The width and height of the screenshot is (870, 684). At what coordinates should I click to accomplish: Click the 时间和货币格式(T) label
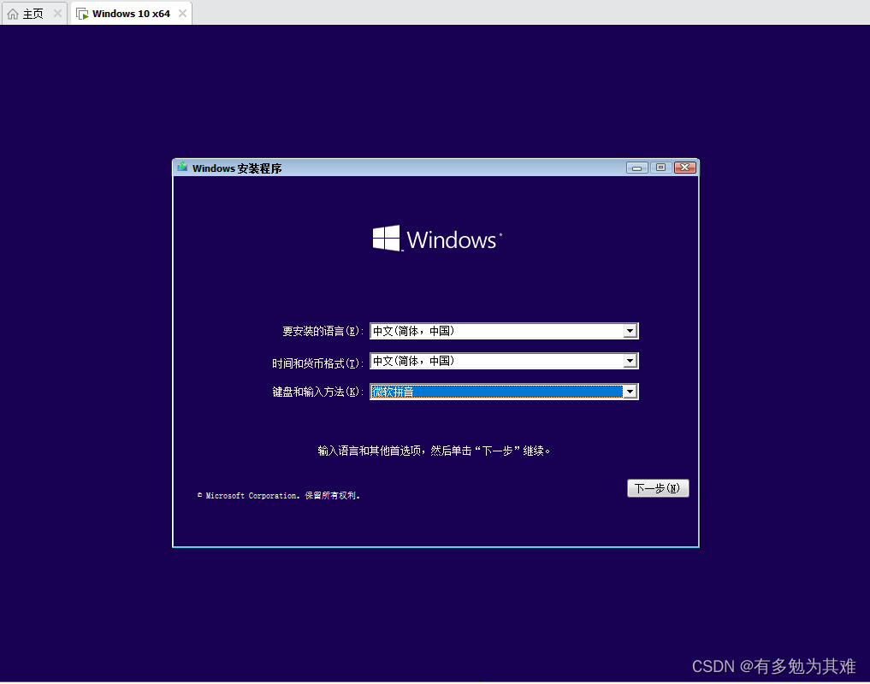coord(317,363)
